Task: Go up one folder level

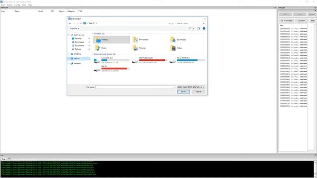Action: coord(81,23)
